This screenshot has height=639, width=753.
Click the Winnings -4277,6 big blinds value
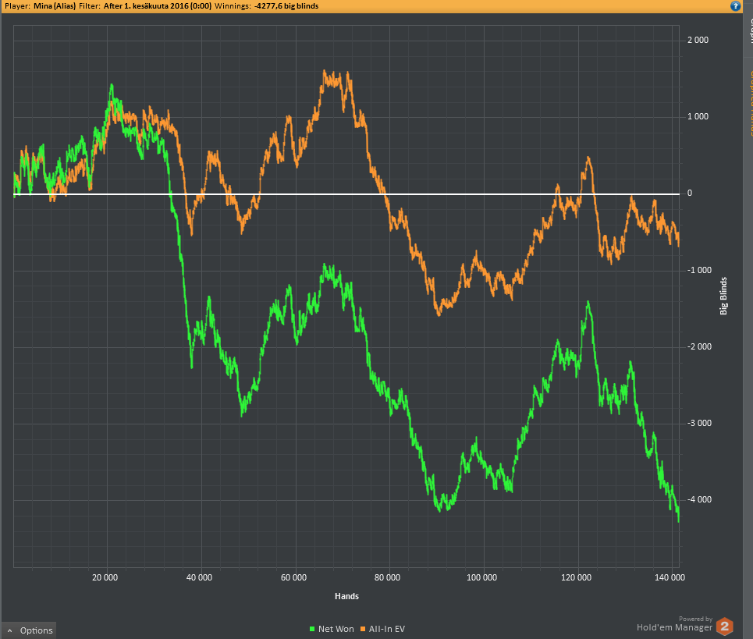(286, 6)
